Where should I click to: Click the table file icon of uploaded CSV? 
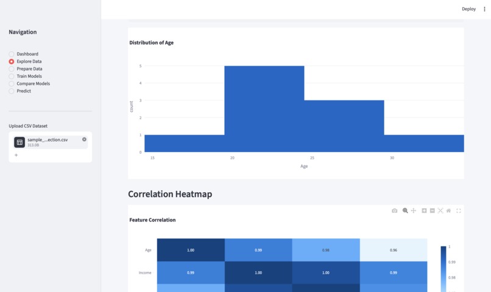[19, 142]
